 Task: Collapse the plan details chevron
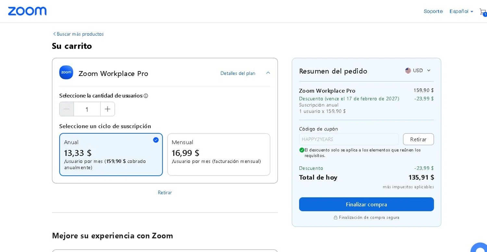click(x=268, y=73)
